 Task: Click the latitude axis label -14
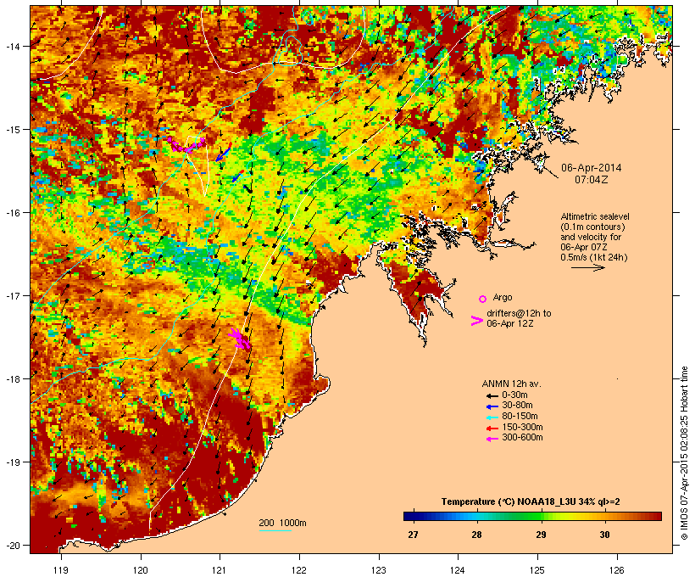click(12, 46)
